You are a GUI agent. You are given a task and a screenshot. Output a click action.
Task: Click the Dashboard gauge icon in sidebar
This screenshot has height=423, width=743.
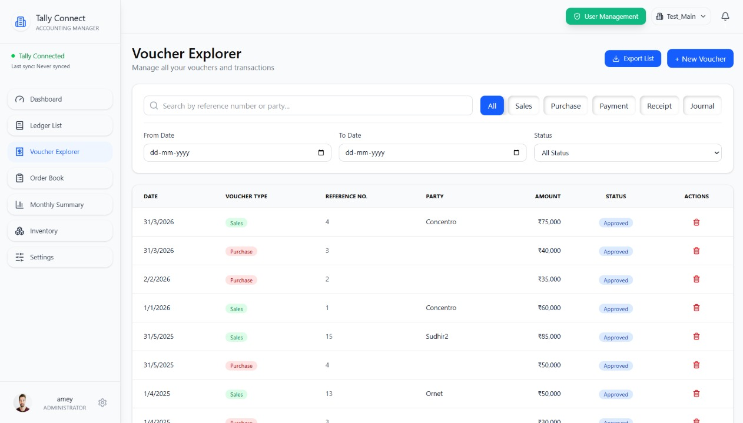point(19,99)
